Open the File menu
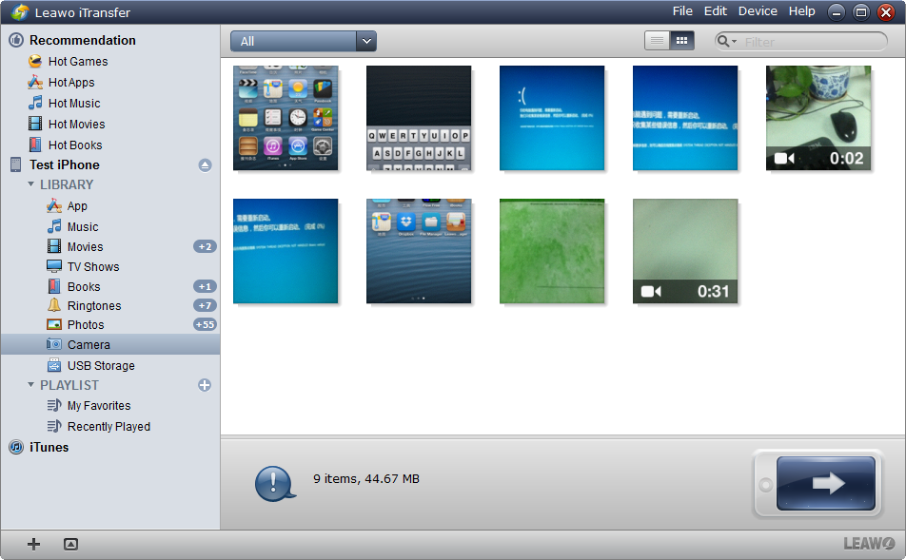The width and height of the screenshot is (906, 560). point(682,11)
